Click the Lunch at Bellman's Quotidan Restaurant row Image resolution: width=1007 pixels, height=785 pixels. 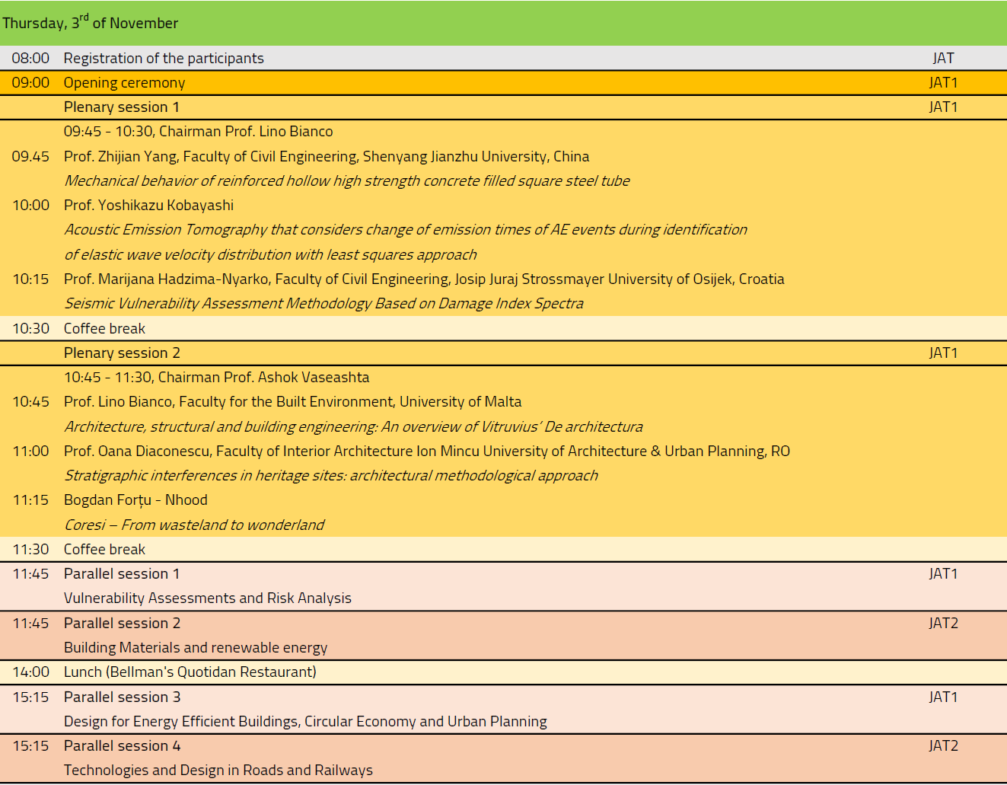coord(190,672)
